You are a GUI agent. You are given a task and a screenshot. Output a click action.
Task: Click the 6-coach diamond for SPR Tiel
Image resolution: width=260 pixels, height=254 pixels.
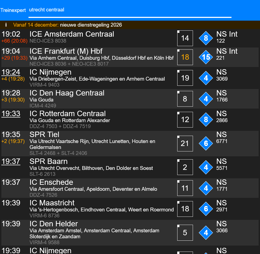pos(206,143)
